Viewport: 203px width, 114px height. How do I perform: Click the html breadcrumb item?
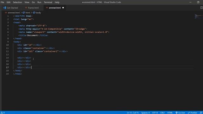(x=28, y=13)
